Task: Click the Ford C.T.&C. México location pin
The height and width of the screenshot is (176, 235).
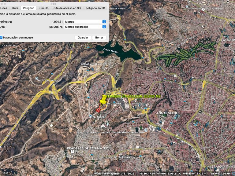Action: (37, 79)
